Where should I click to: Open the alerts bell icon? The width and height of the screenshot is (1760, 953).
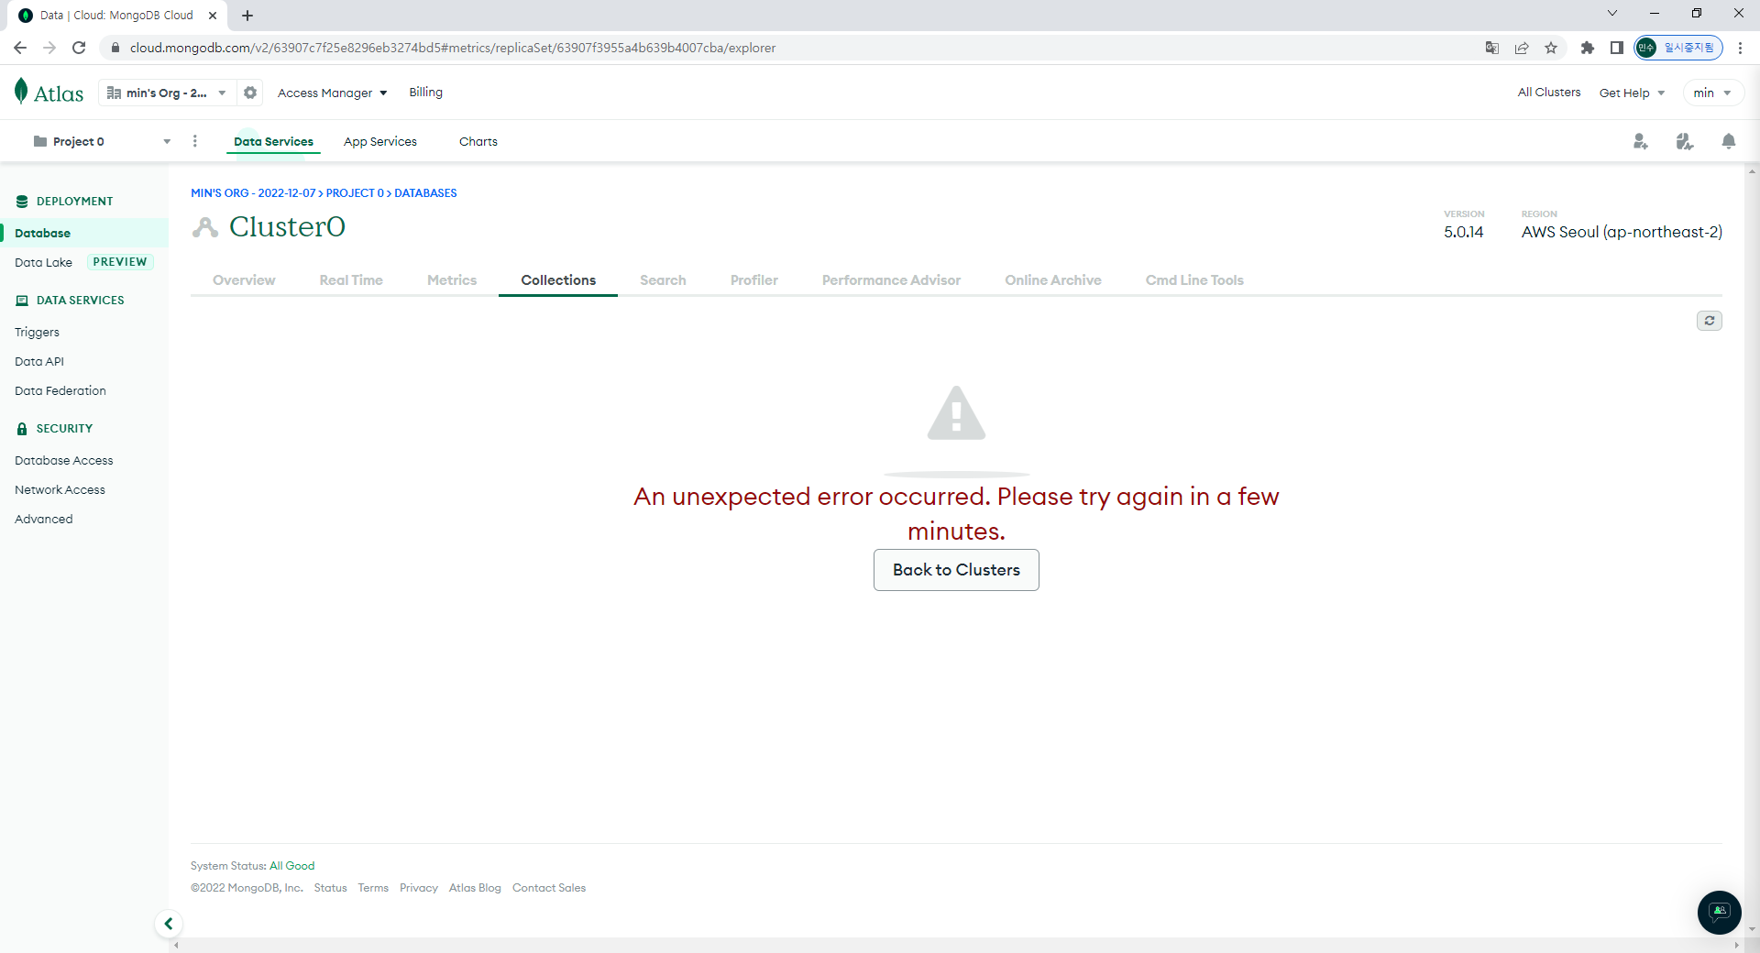1728,141
